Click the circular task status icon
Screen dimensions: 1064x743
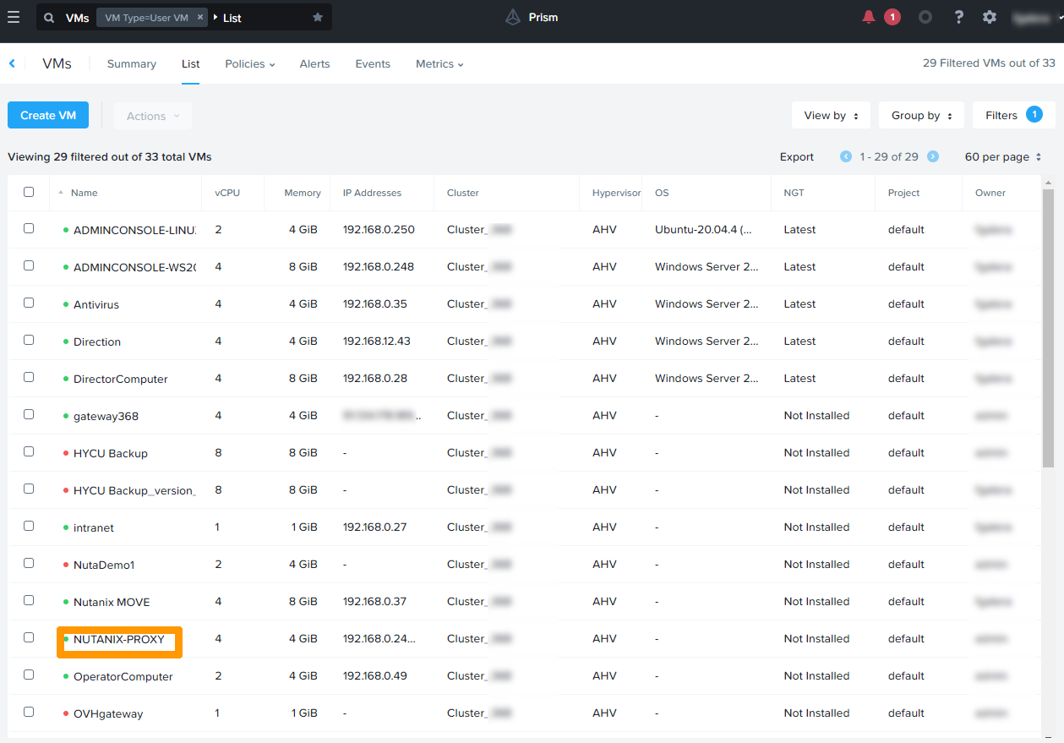point(925,16)
